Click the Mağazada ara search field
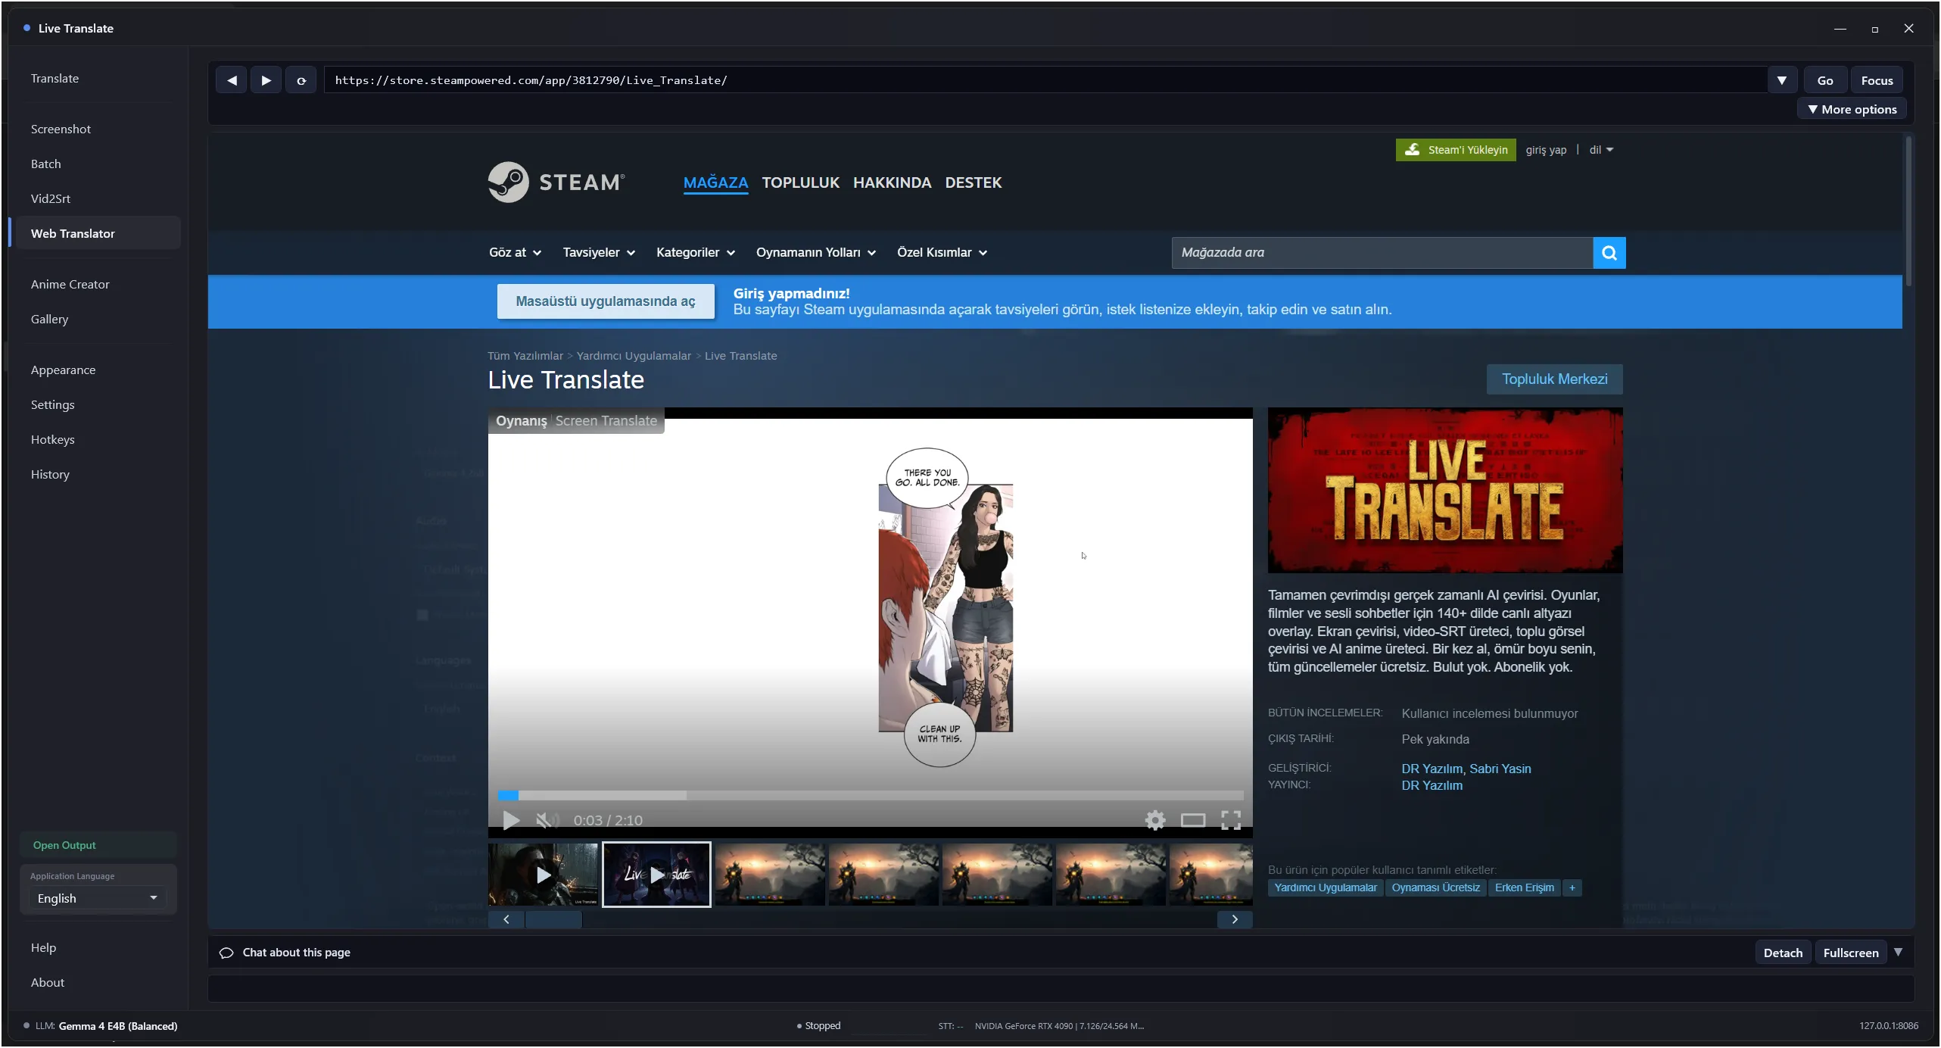Image resolution: width=1941 pixels, height=1048 pixels. tap(1382, 252)
